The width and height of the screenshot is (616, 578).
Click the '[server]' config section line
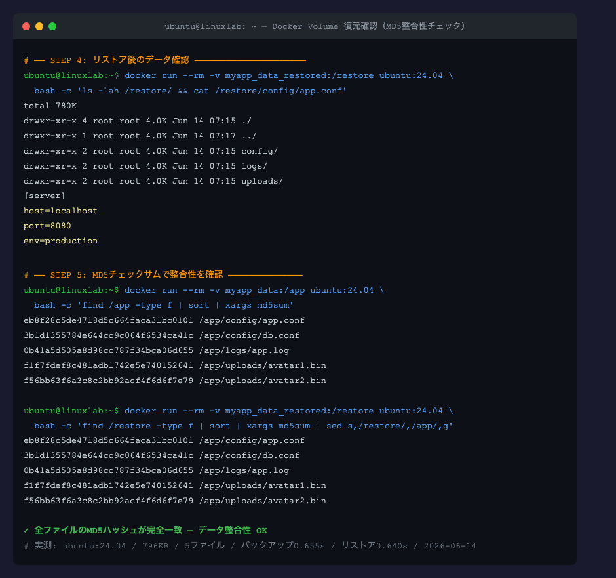pos(45,196)
